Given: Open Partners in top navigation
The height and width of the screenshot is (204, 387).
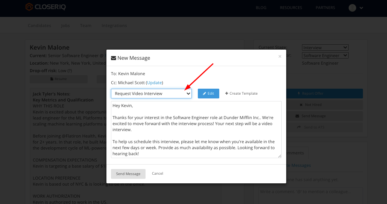Looking at the screenshot, I should click(325, 8).
